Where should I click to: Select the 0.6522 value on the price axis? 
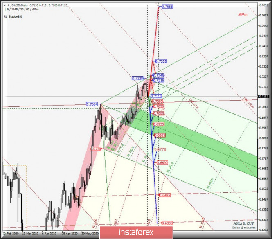[264, 189]
